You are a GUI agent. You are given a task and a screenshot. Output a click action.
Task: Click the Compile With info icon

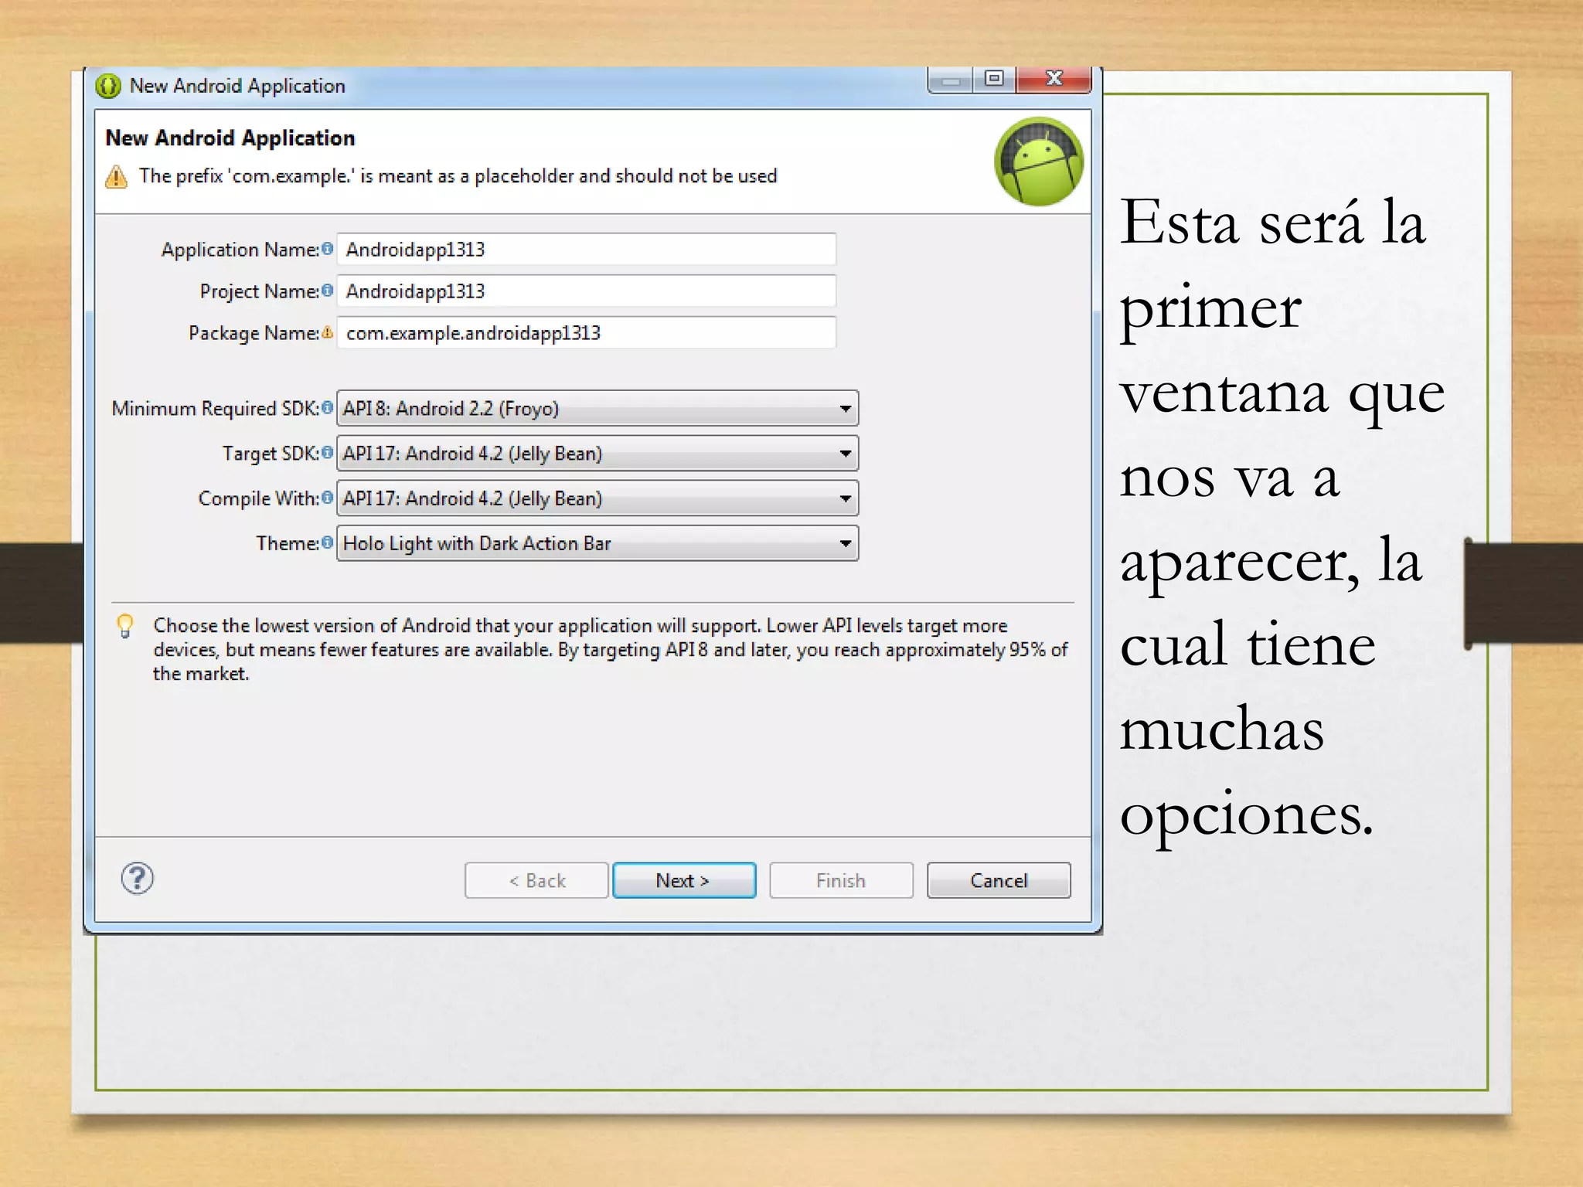327,498
